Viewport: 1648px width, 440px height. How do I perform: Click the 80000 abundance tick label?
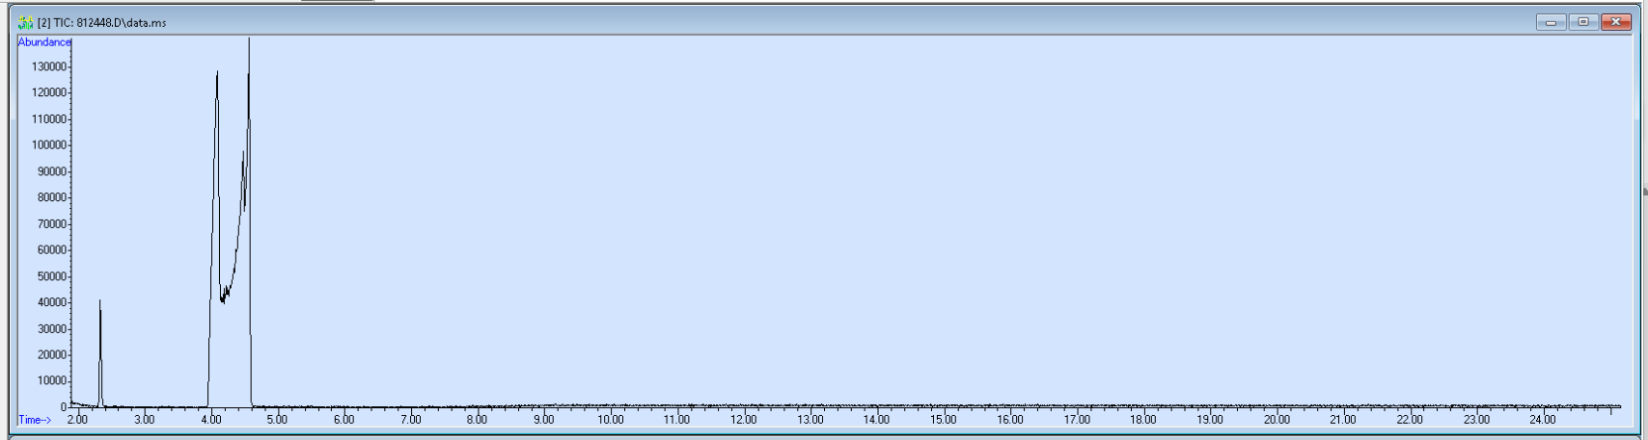pyautogui.click(x=52, y=197)
